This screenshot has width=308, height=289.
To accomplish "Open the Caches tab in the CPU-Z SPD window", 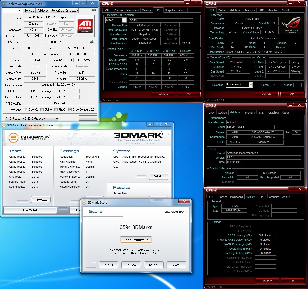I will 119,10.
